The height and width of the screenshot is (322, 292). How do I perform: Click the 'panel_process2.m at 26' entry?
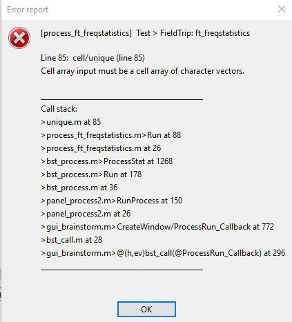tap(86, 214)
